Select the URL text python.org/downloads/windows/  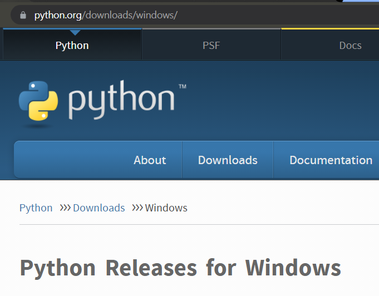tap(106, 15)
